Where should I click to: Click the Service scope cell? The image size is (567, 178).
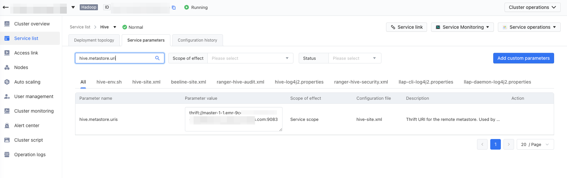click(x=304, y=120)
